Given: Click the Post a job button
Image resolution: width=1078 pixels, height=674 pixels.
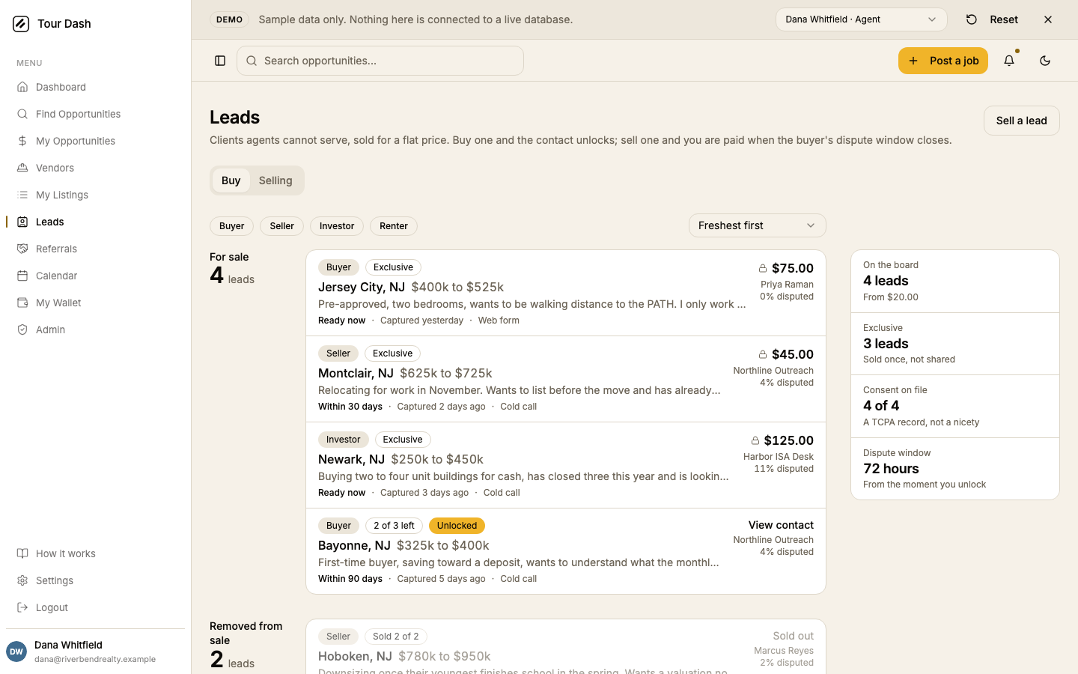Looking at the screenshot, I should 943,61.
